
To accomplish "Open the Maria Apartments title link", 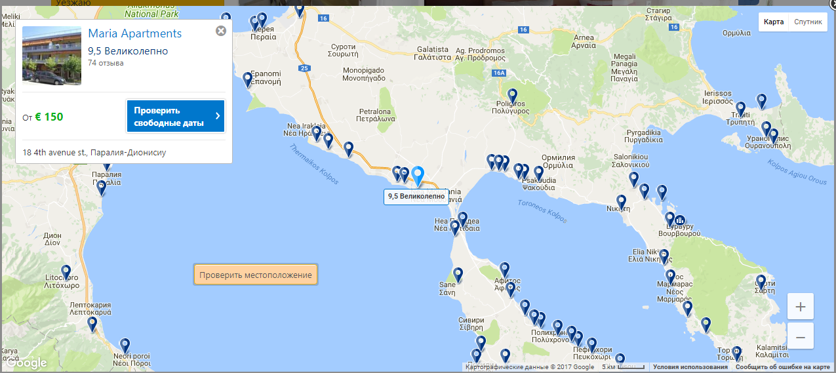I will click(134, 33).
